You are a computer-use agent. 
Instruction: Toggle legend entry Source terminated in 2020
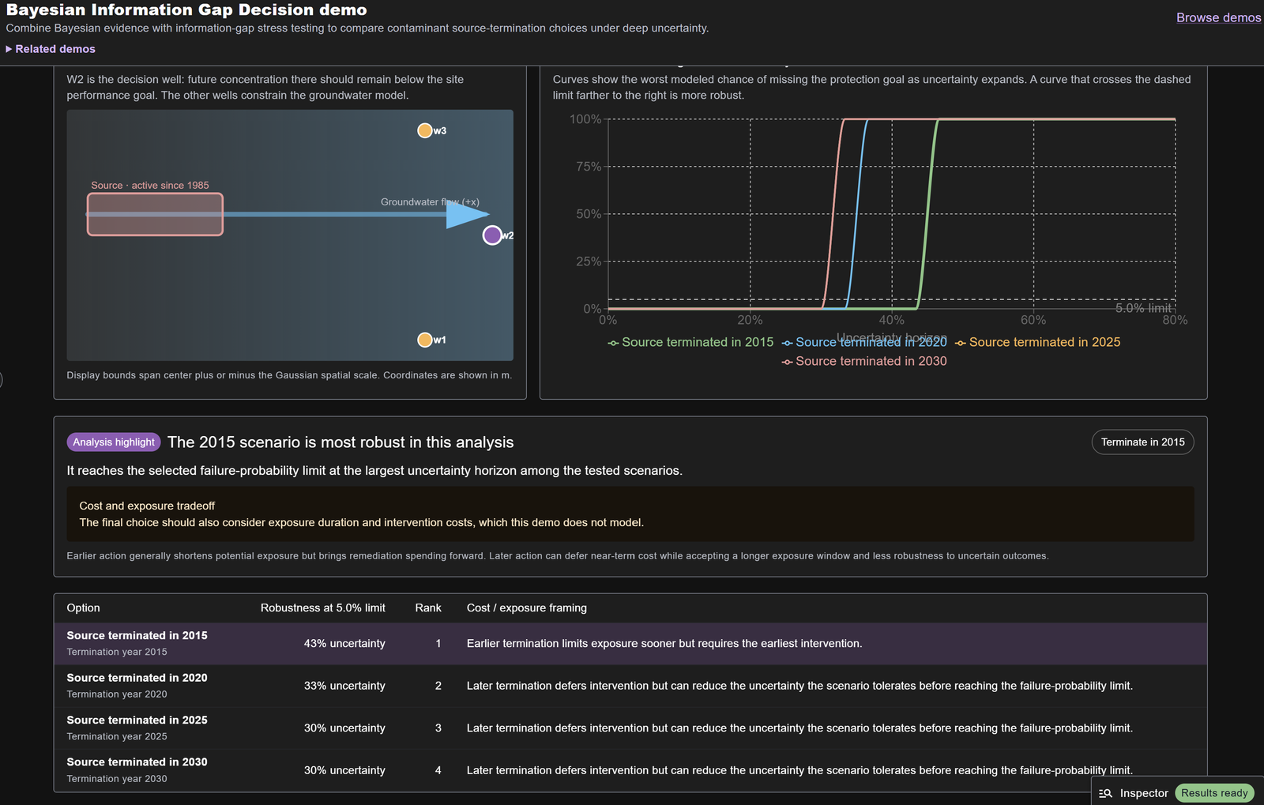pos(864,342)
